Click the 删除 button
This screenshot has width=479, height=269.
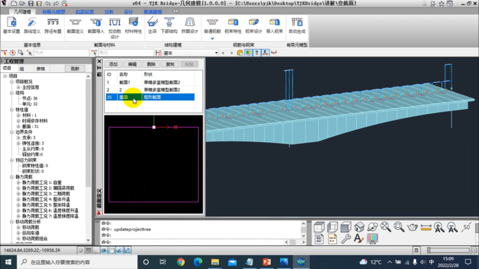pos(151,64)
